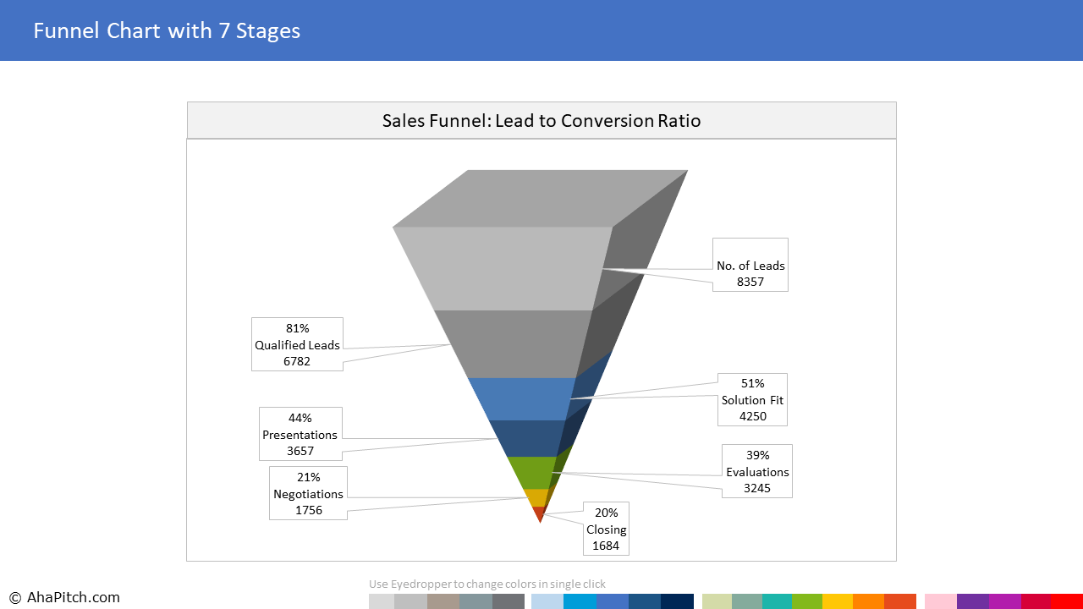Click the light blue Solution Fit funnel segment
Image resolution: width=1083 pixels, height=609 pixels.
tap(520, 399)
